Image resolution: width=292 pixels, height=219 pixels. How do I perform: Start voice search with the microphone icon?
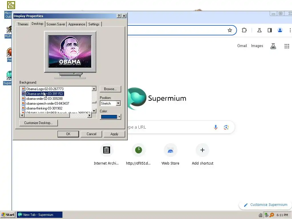pos(216,127)
